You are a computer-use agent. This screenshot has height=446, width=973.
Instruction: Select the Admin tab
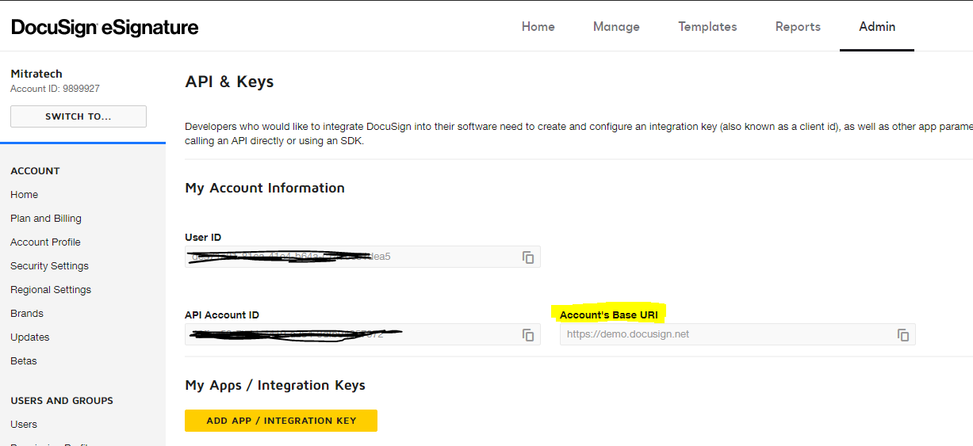point(877,26)
